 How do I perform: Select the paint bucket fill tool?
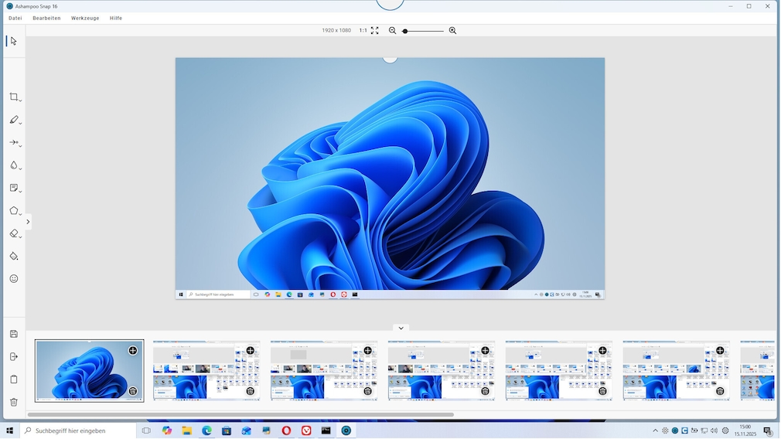pos(14,256)
